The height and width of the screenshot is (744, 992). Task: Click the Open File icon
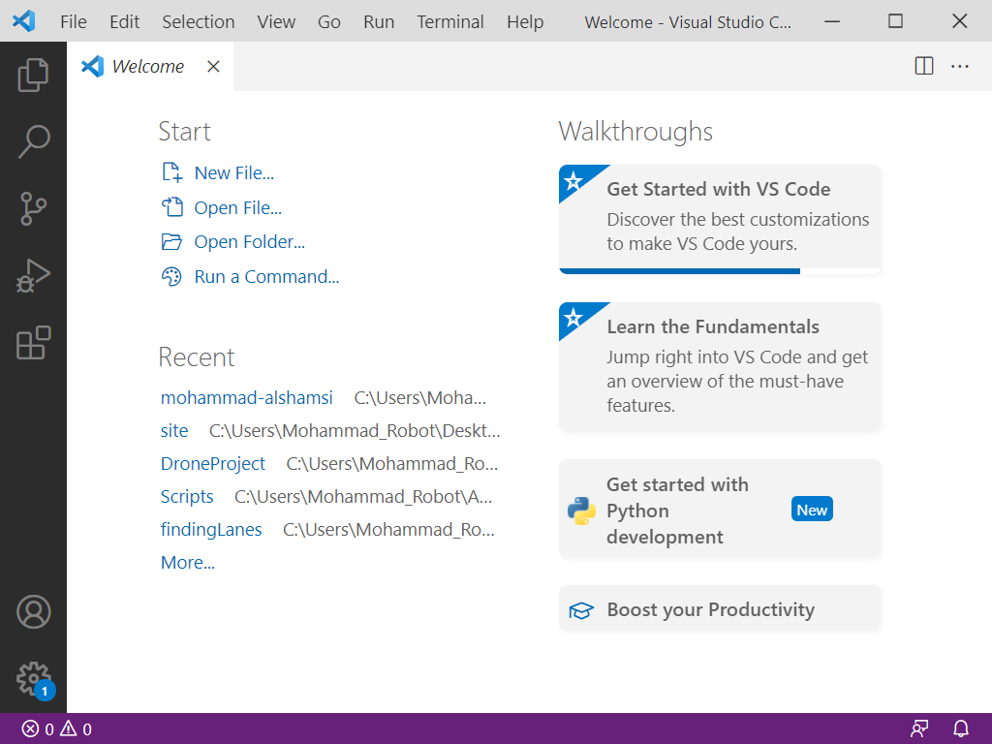(172, 207)
